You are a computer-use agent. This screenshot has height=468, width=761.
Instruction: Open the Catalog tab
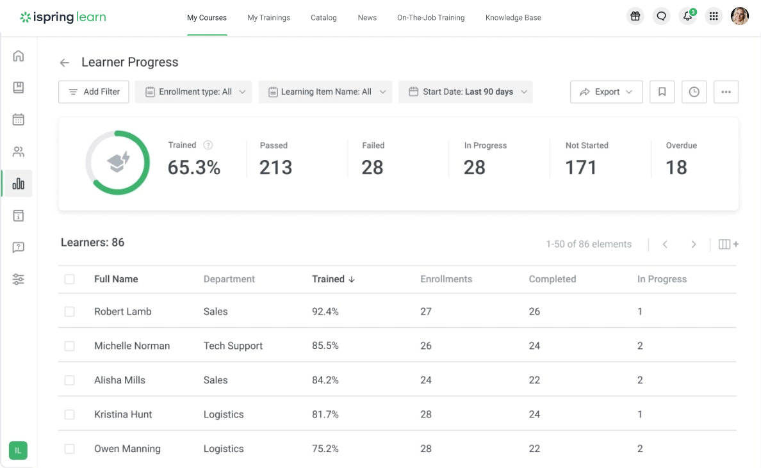tap(323, 17)
